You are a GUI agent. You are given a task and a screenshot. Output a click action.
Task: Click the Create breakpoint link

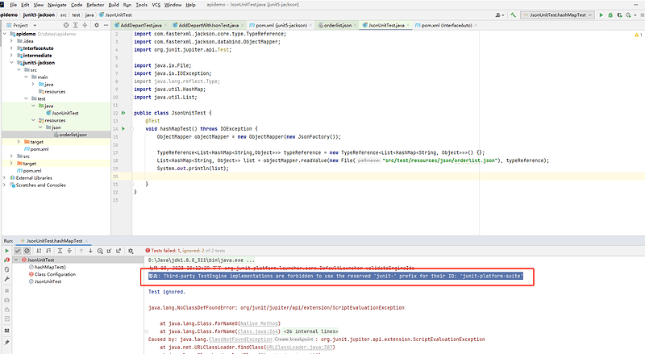(x=293, y=339)
